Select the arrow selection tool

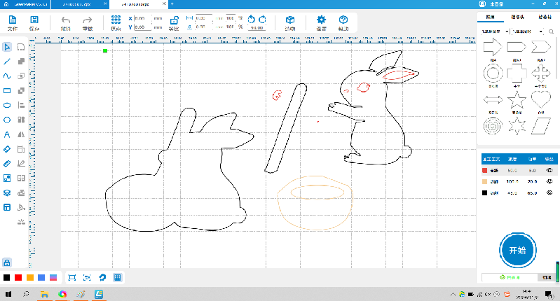click(x=7, y=47)
